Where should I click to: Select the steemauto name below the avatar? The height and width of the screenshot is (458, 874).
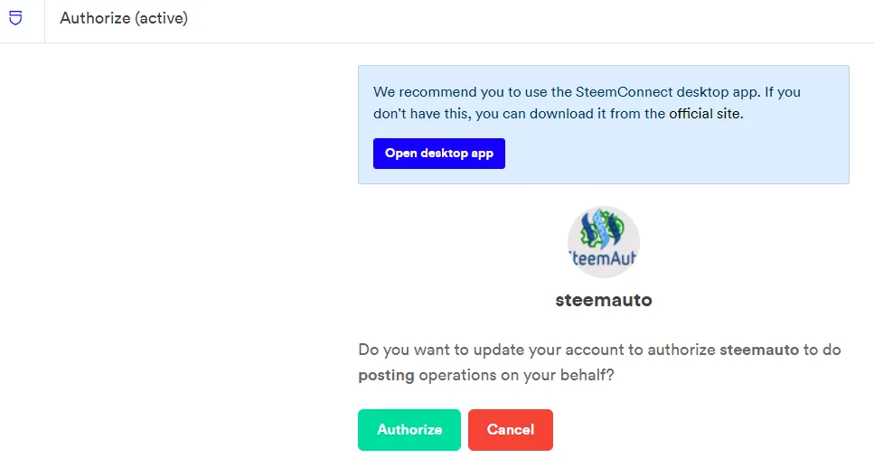coord(603,300)
